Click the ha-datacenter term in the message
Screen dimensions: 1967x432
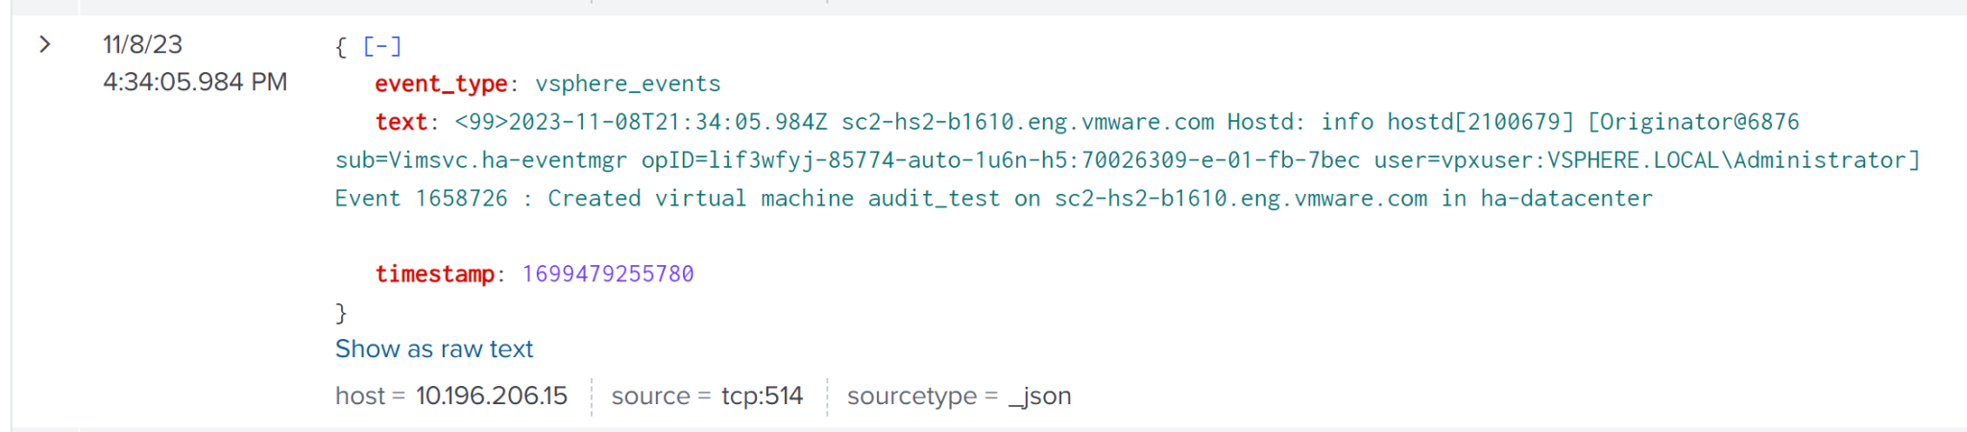click(x=1566, y=199)
